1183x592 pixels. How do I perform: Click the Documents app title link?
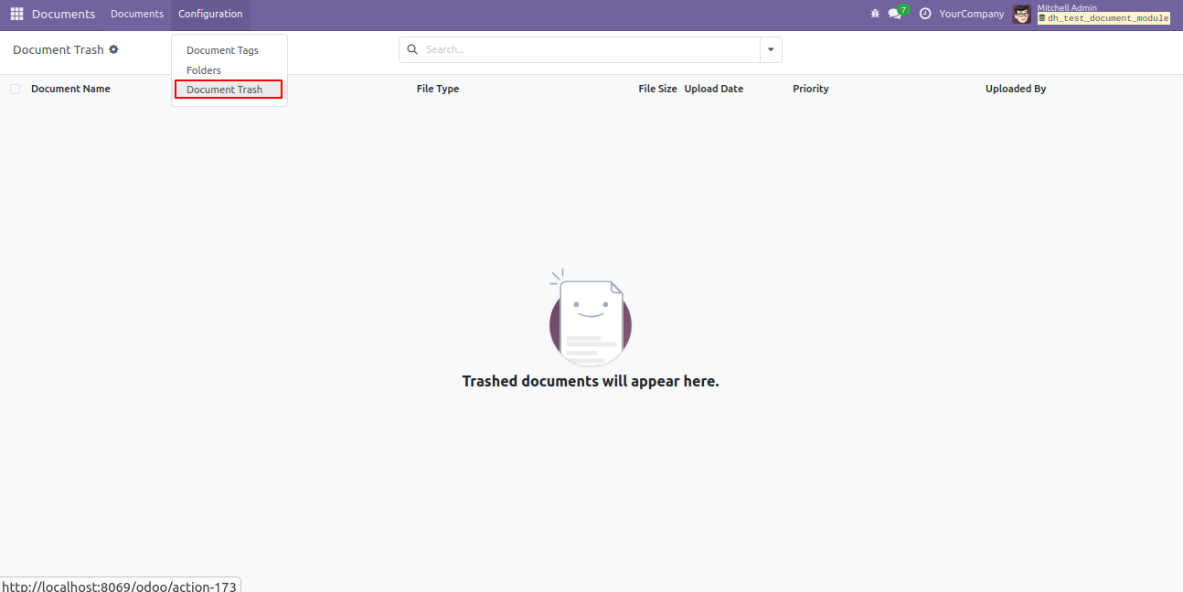(63, 14)
